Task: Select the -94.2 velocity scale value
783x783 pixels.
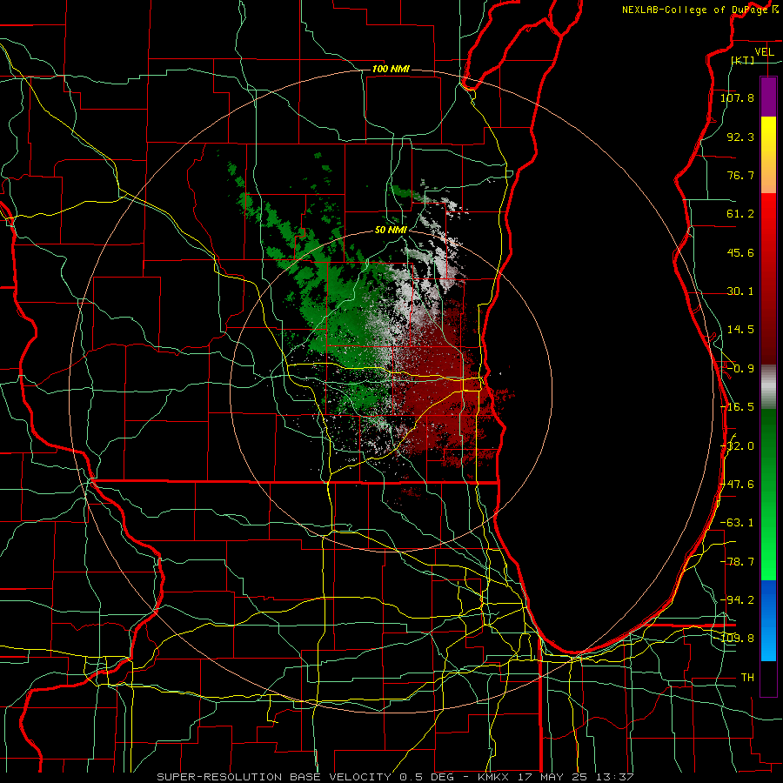Action: click(737, 600)
